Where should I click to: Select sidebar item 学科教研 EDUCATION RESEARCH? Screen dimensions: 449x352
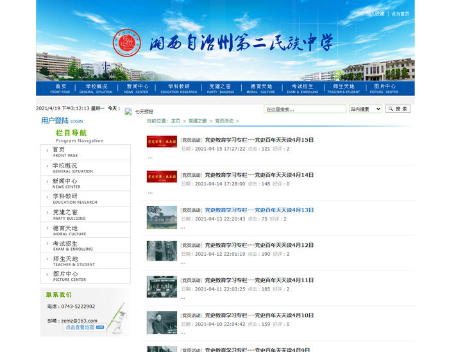[85, 199]
